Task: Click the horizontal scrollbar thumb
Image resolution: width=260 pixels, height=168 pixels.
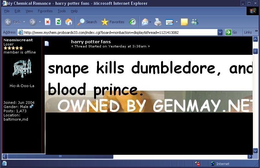Action: point(60,156)
